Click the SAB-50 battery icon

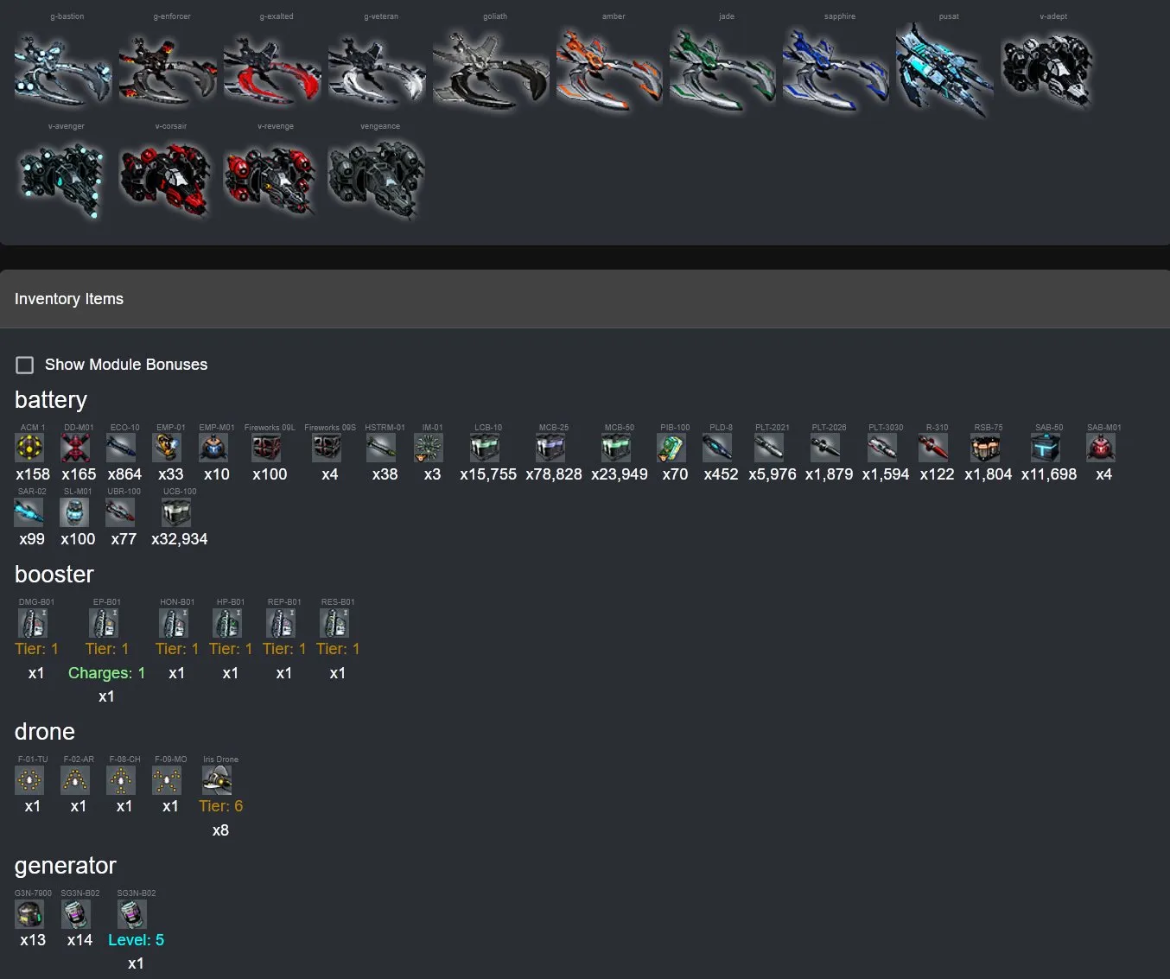[1046, 448]
